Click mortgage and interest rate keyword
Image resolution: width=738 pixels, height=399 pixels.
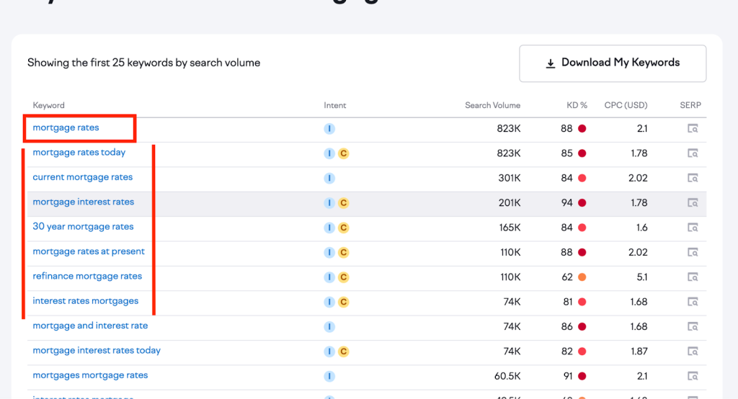90,326
